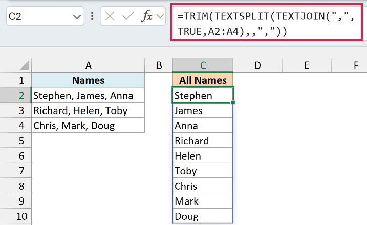Select column B header
367x225 pixels.
click(159, 65)
